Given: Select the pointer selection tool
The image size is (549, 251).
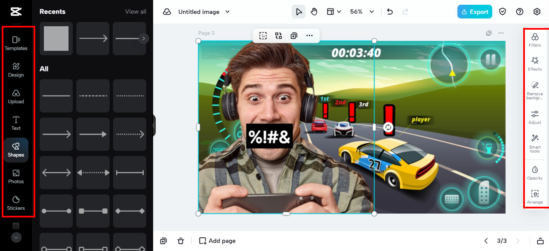Looking at the screenshot, I should pos(299,12).
